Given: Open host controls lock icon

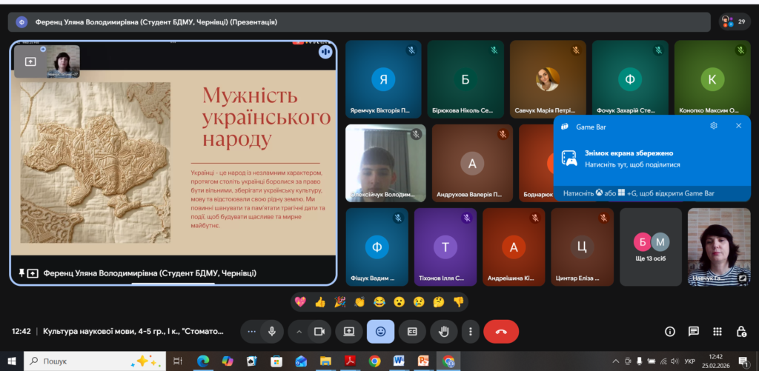Looking at the screenshot, I should coord(740,331).
